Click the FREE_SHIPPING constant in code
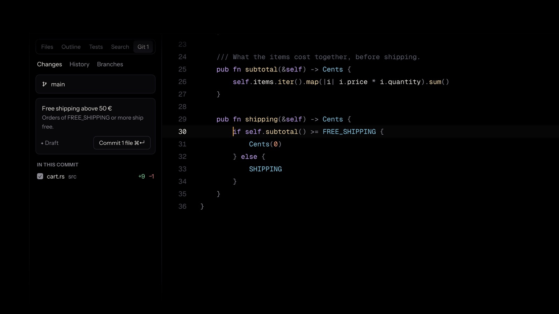This screenshot has width=559, height=314. pos(349,132)
